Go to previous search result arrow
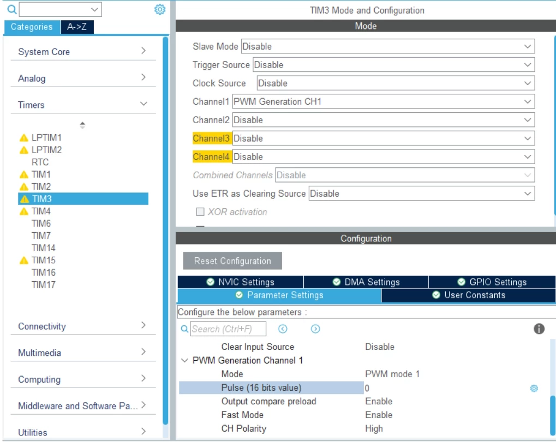This screenshot has height=442, width=556. point(283,329)
